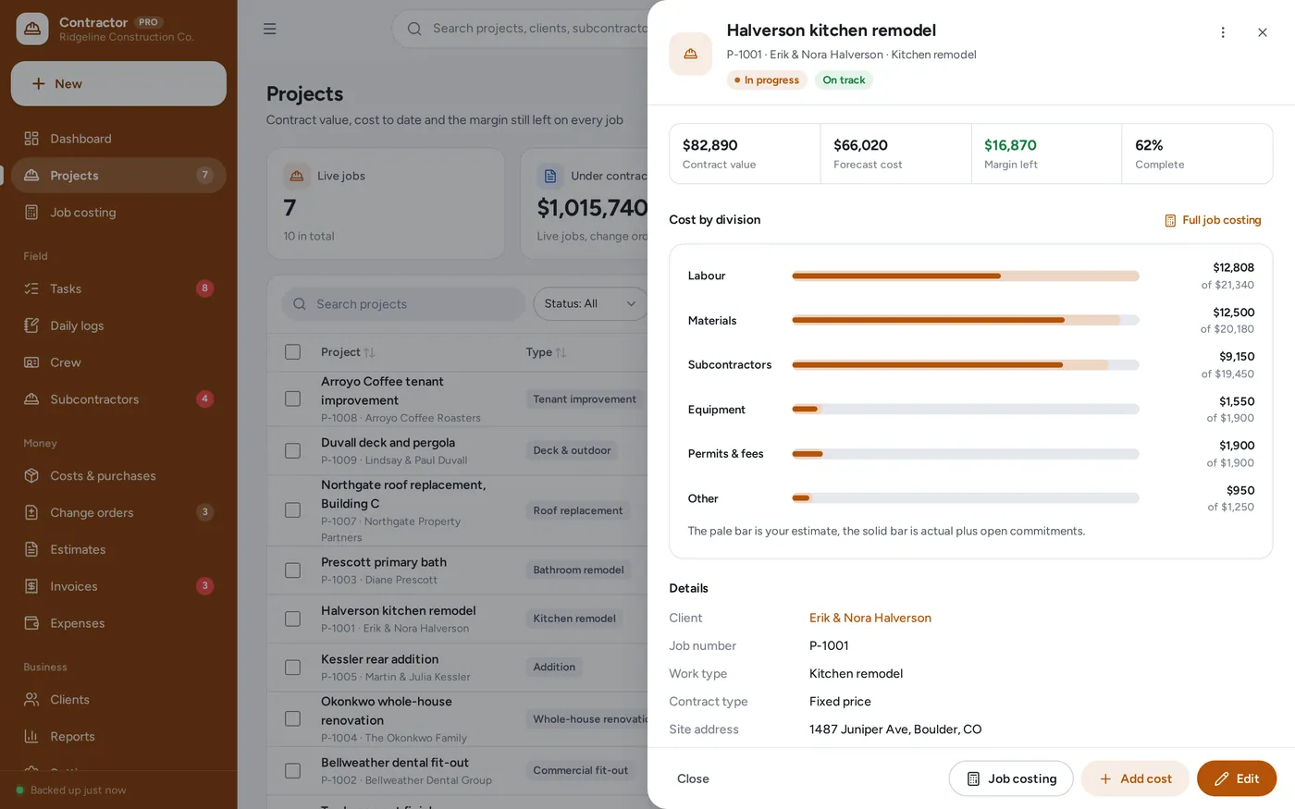
Task: Toggle the select-all projects checkbox
Action: pyautogui.click(x=293, y=352)
